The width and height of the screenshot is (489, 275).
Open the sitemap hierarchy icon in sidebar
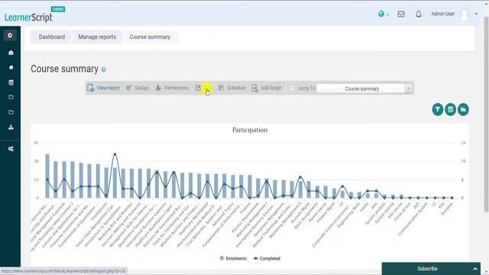(x=11, y=127)
